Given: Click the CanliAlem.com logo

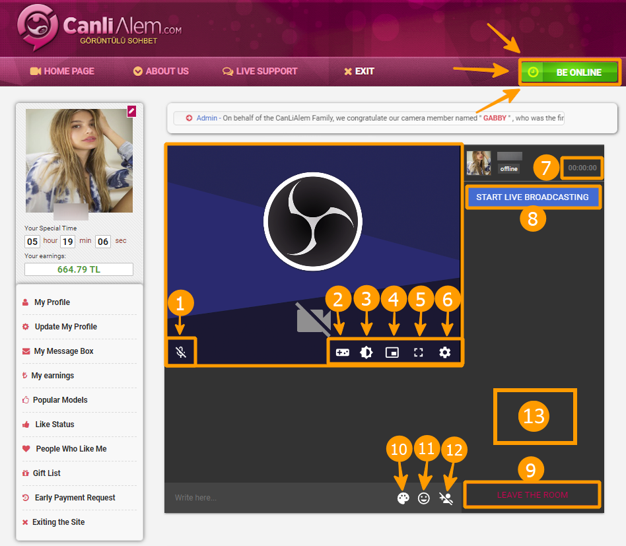Looking at the screenshot, I should click(99, 28).
